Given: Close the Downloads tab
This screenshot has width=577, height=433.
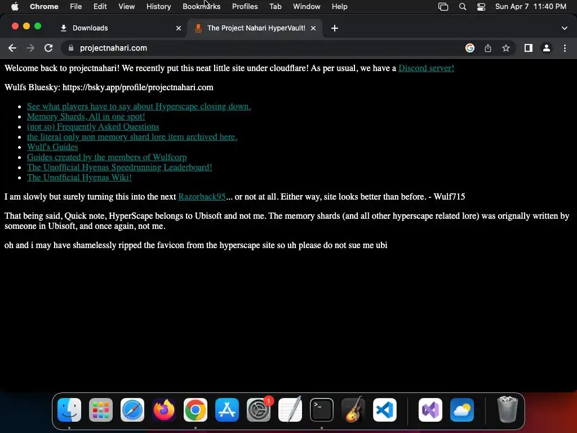Looking at the screenshot, I should [179, 28].
